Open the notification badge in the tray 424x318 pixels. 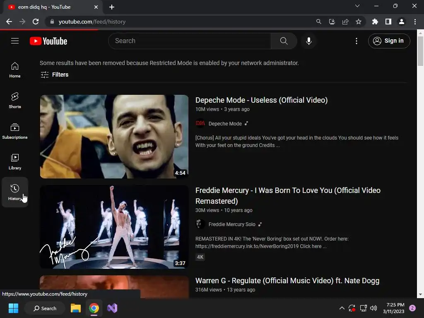[x=412, y=308]
